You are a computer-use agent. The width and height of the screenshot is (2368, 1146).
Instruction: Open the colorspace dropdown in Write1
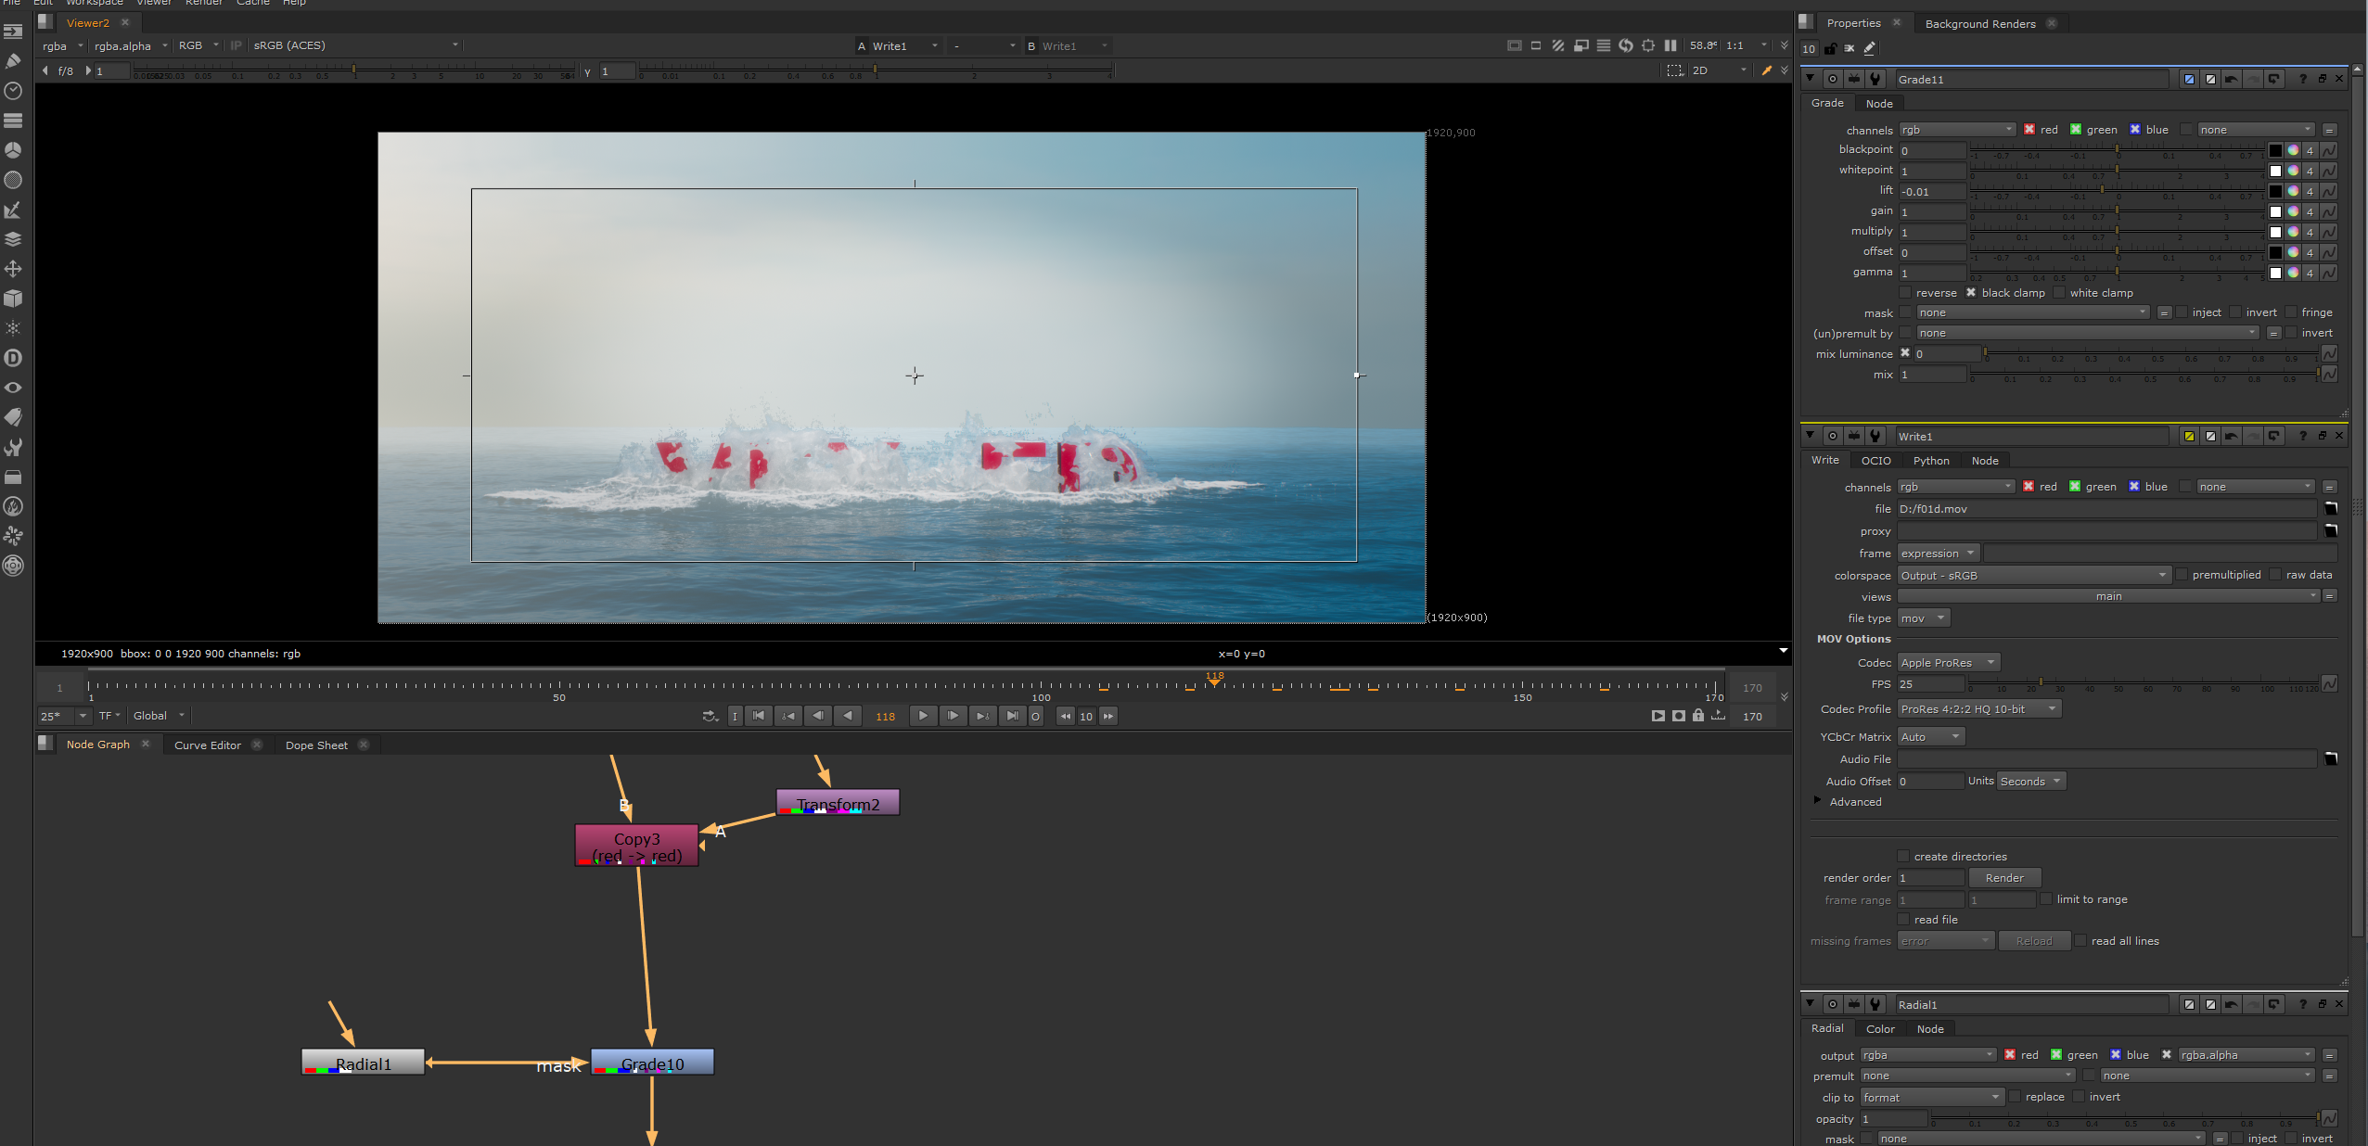[x=2031, y=575]
